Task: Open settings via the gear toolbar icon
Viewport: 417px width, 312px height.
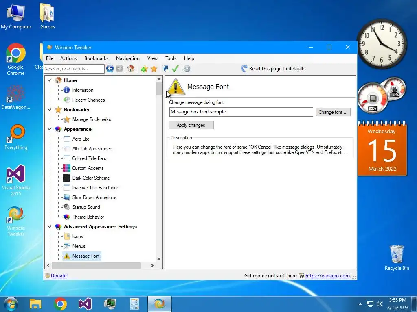Action: pyautogui.click(x=187, y=69)
